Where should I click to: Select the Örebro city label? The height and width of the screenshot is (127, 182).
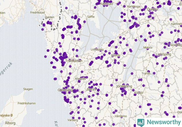152,9
